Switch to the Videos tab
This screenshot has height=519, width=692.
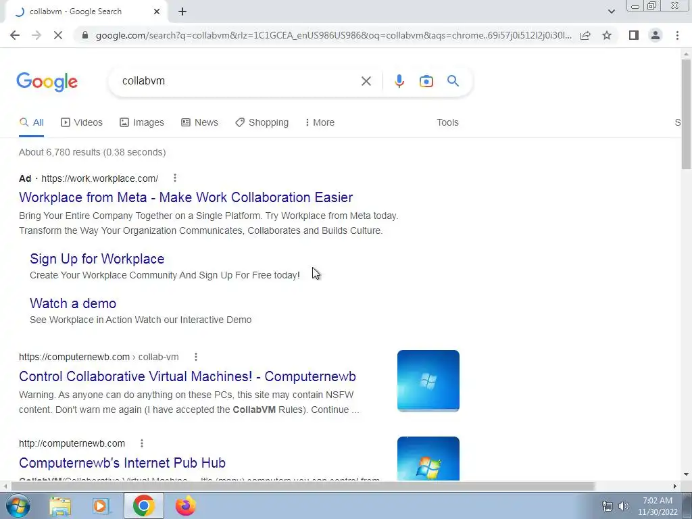pyautogui.click(x=82, y=122)
